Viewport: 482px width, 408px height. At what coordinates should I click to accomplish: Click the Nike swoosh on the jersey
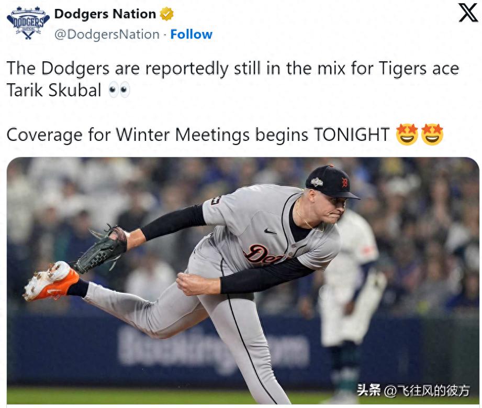pos(270,230)
